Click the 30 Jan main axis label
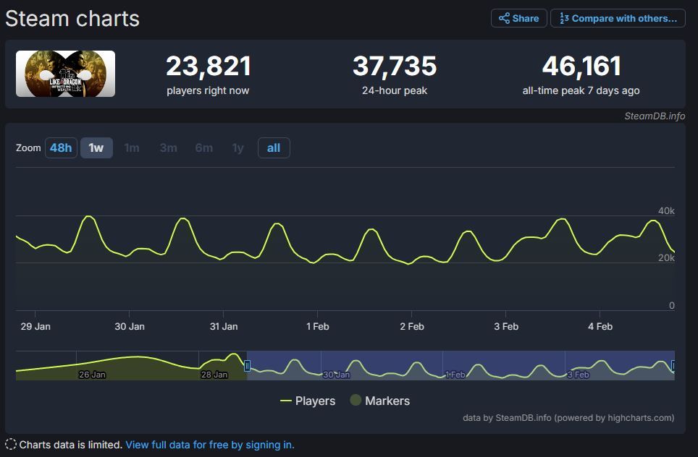Image resolution: width=698 pixels, height=457 pixels. click(130, 326)
